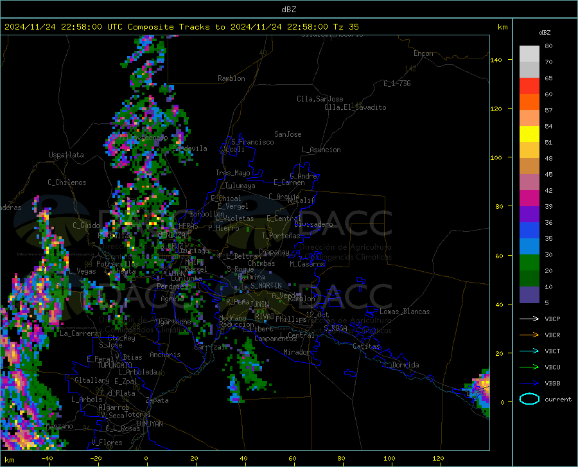Click the MENDOZA city label on map

pos(171,235)
